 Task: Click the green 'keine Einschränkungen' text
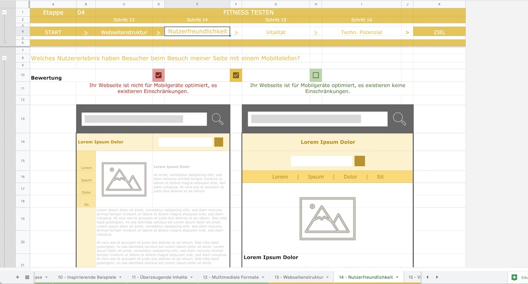[x=327, y=88]
